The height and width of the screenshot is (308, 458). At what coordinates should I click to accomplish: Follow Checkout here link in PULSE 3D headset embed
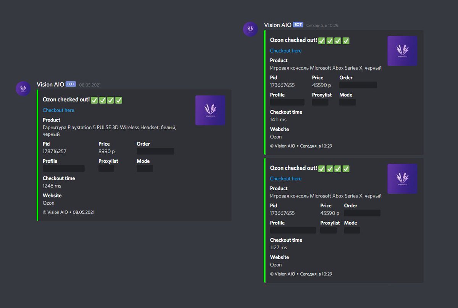coord(58,110)
